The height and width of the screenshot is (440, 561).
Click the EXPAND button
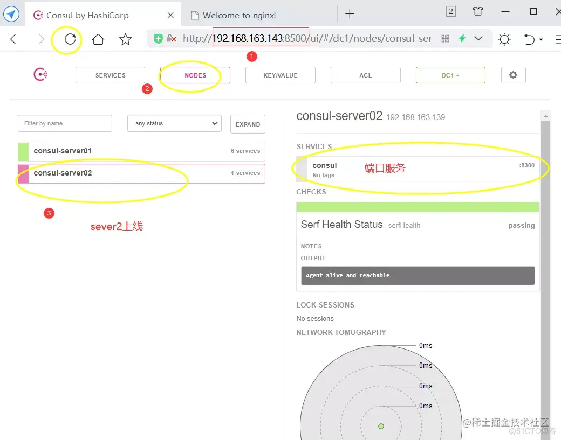[x=248, y=124]
